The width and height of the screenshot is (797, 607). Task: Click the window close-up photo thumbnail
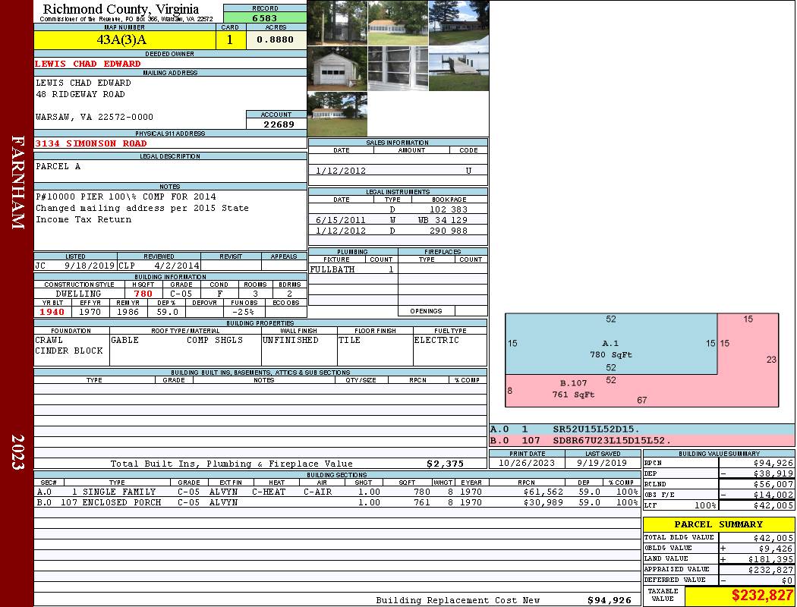(x=398, y=69)
